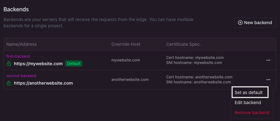280x121 pixels.
Task: Click the https://anotherwebsite.com address
Action: (43, 83)
